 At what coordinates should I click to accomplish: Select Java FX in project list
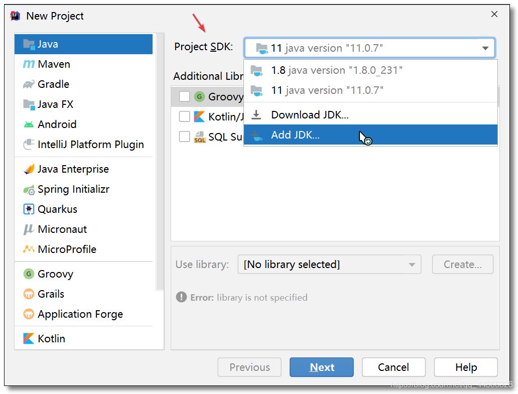click(55, 104)
